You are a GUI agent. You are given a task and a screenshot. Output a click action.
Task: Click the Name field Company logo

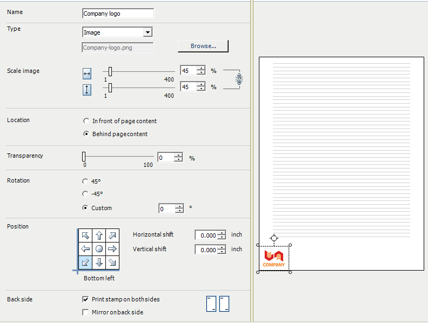(x=118, y=14)
